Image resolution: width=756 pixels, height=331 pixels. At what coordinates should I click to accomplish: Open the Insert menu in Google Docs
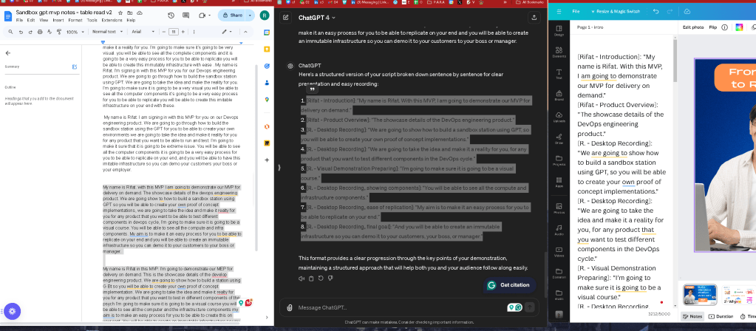(x=58, y=20)
